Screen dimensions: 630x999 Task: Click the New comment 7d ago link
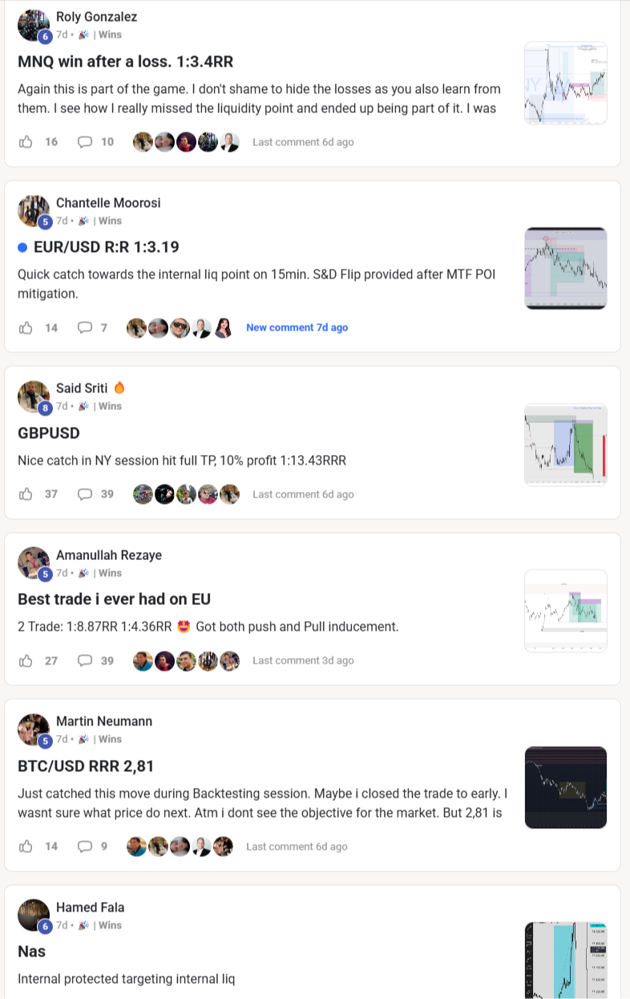297,327
